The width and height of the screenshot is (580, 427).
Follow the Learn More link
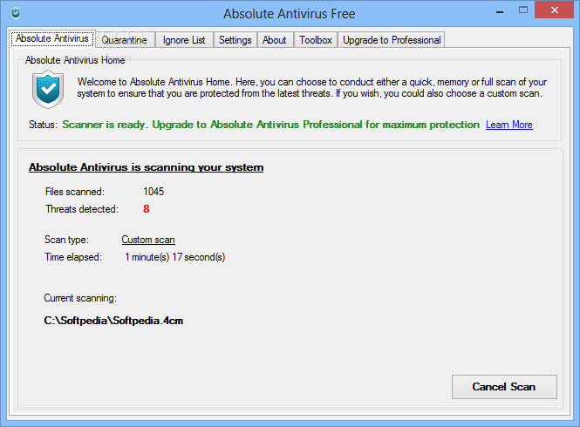509,125
